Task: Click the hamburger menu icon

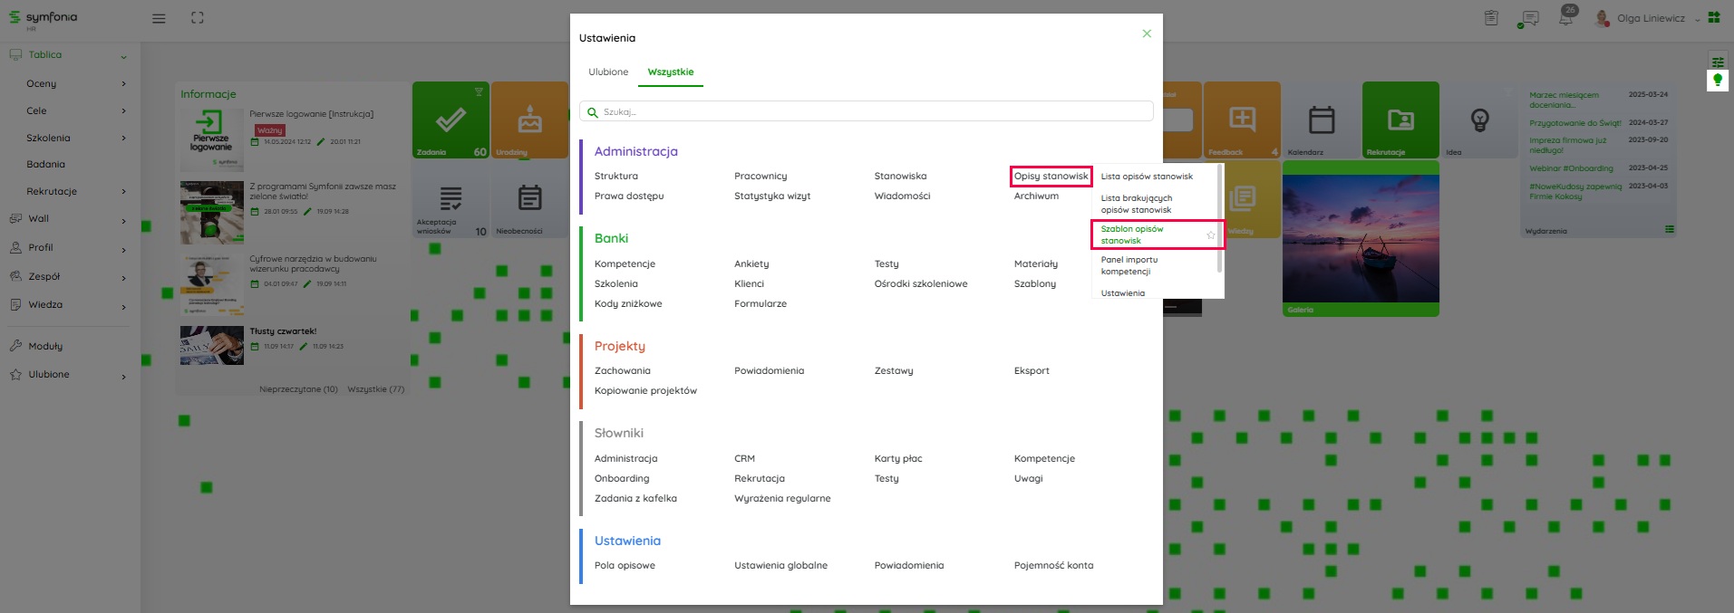Action: tap(159, 18)
